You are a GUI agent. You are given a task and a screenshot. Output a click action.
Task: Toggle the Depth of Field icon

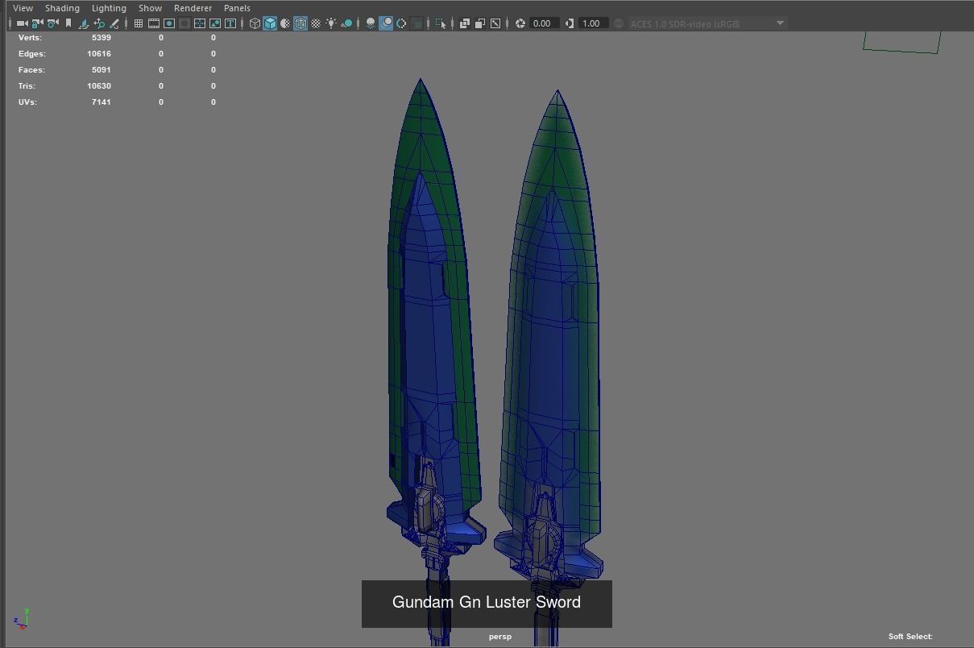[417, 23]
